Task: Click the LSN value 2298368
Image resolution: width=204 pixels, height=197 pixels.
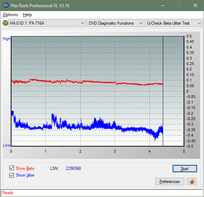Action: [73, 168]
